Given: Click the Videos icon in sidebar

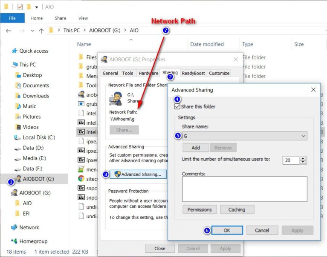Looking at the screenshot, I should tap(19, 127).
